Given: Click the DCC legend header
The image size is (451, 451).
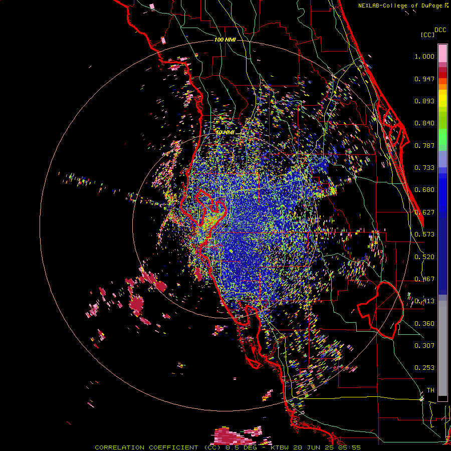Looking at the screenshot, I should click(440, 30).
